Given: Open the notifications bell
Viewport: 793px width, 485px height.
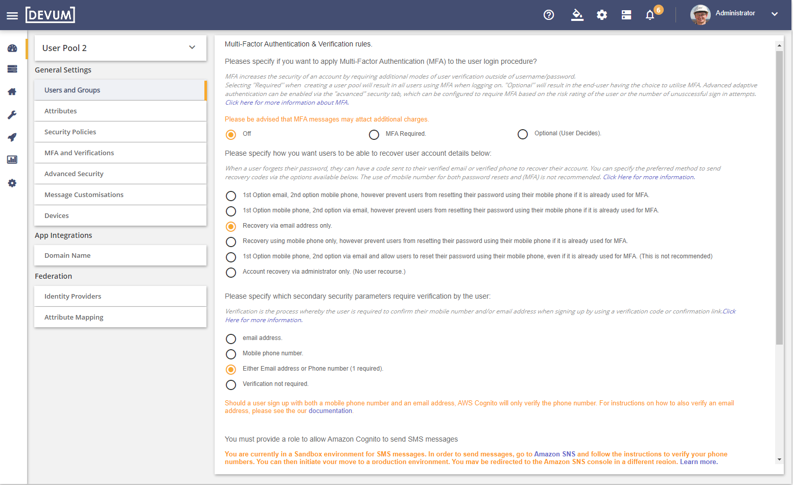Looking at the screenshot, I should 650,15.
